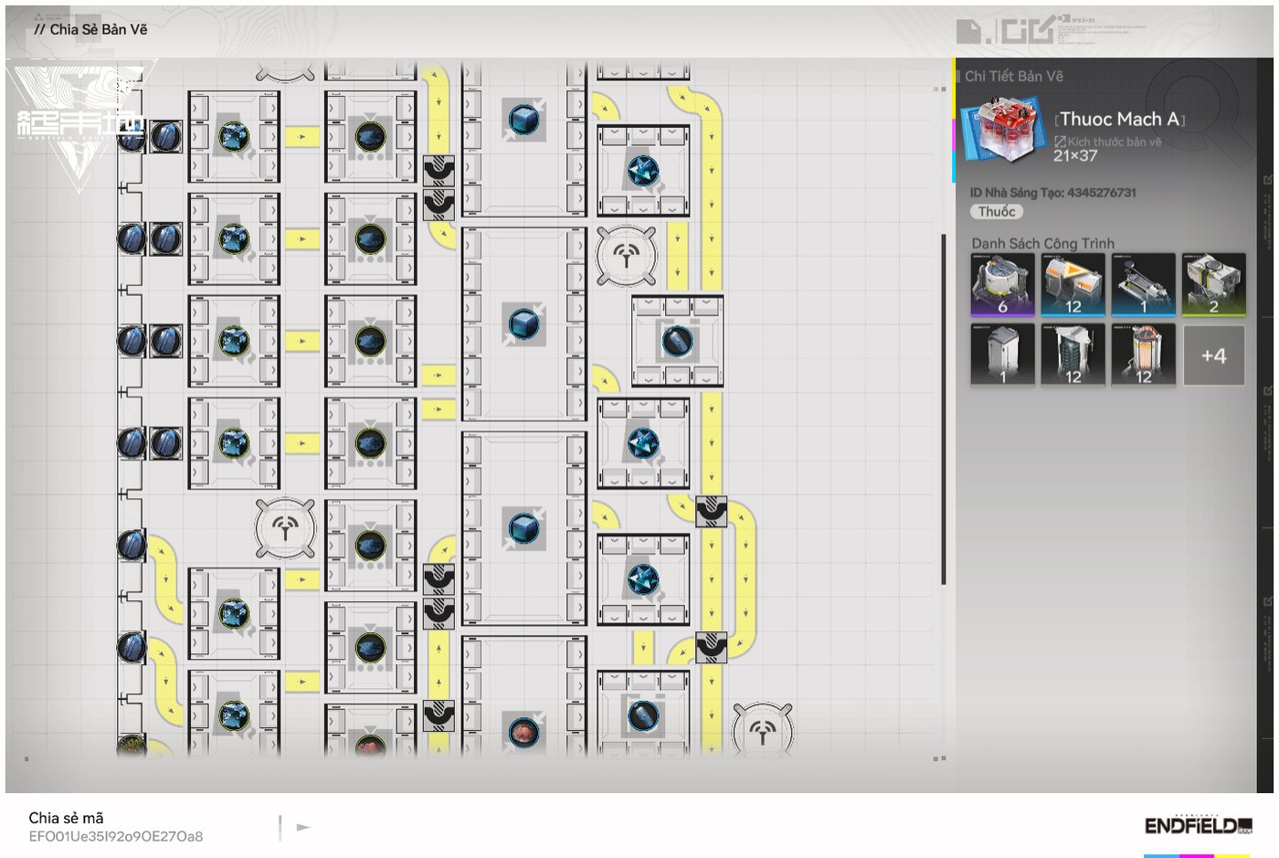Viewport: 1279px width, 858px height.
Task: Select the white tower building with count 1
Action: click(x=1002, y=355)
